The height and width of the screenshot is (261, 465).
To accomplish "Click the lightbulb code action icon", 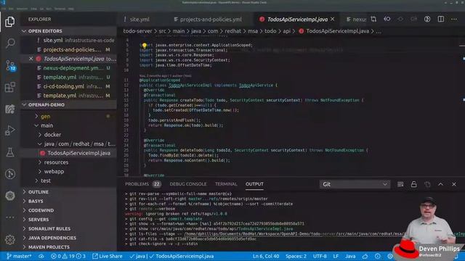I will (145, 45).
